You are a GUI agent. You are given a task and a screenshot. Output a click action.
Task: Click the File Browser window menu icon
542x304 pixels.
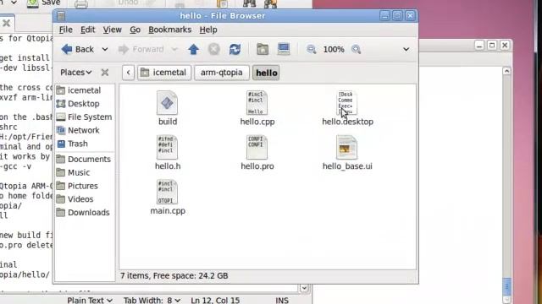(x=61, y=16)
